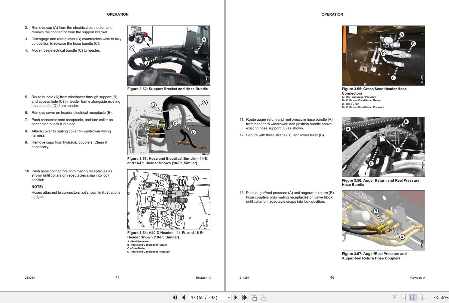The image size is (449, 303).
Task: Advance to the next page
Action: coord(236,297)
